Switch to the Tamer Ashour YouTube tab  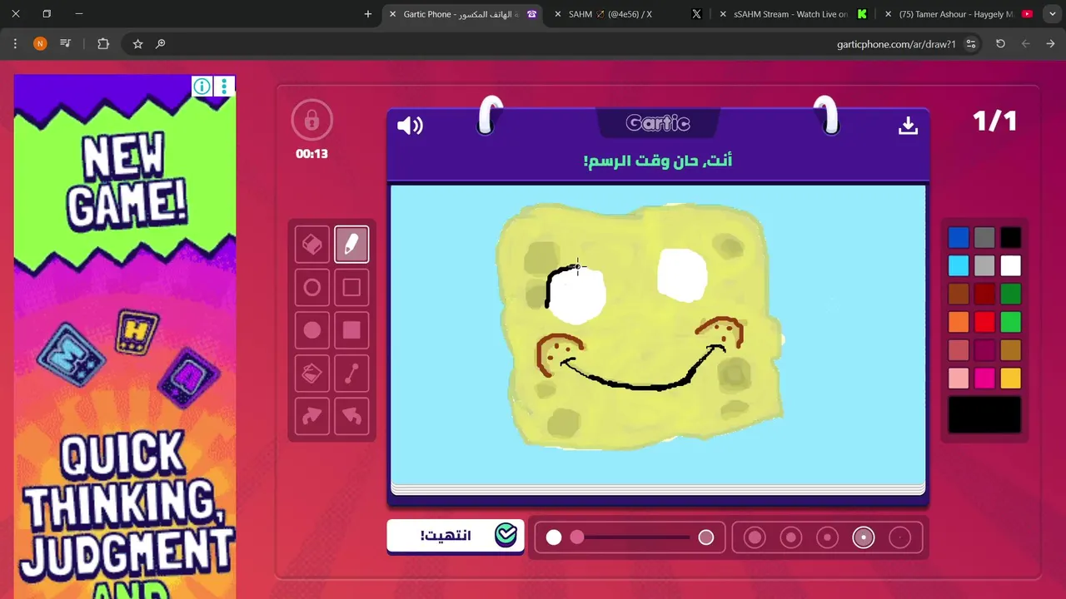(x=956, y=14)
